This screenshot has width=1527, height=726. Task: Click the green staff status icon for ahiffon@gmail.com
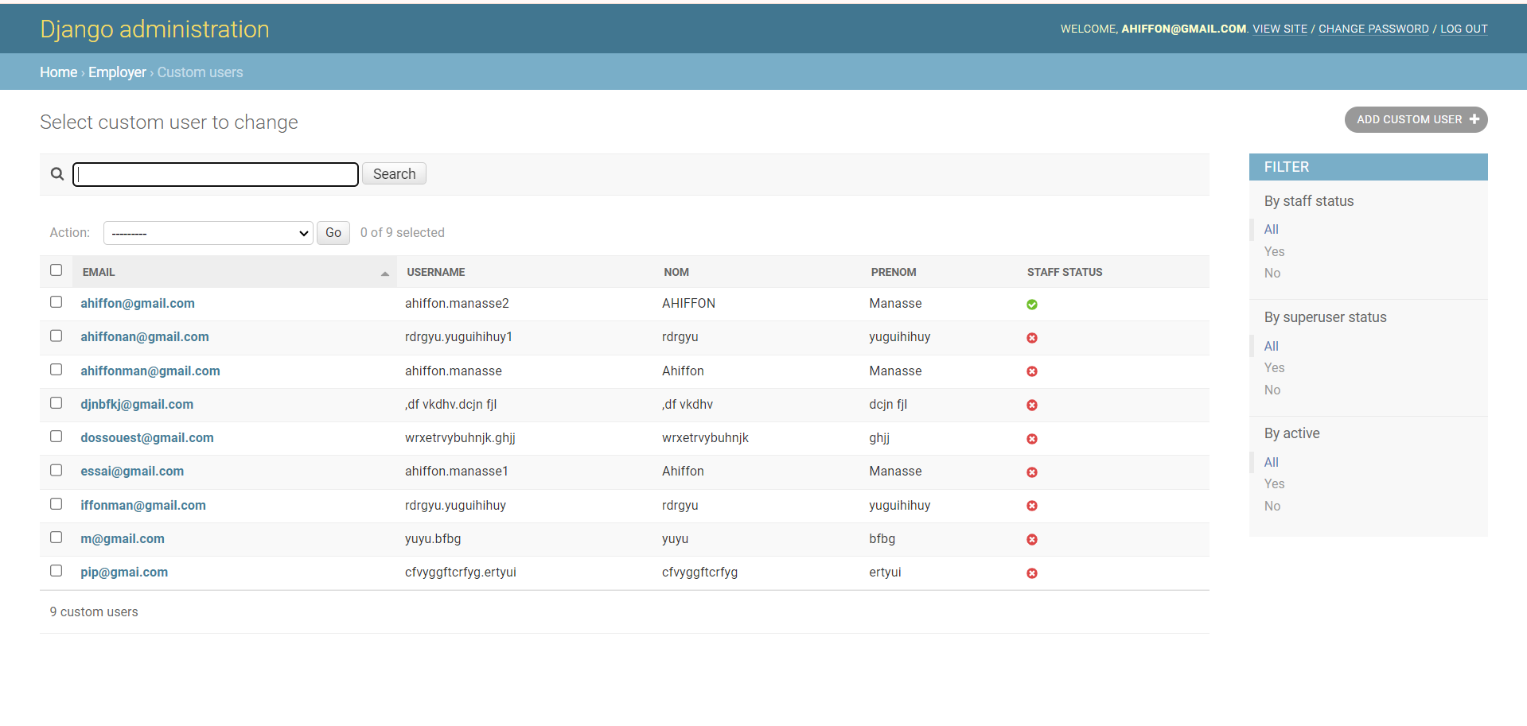(x=1032, y=305)
